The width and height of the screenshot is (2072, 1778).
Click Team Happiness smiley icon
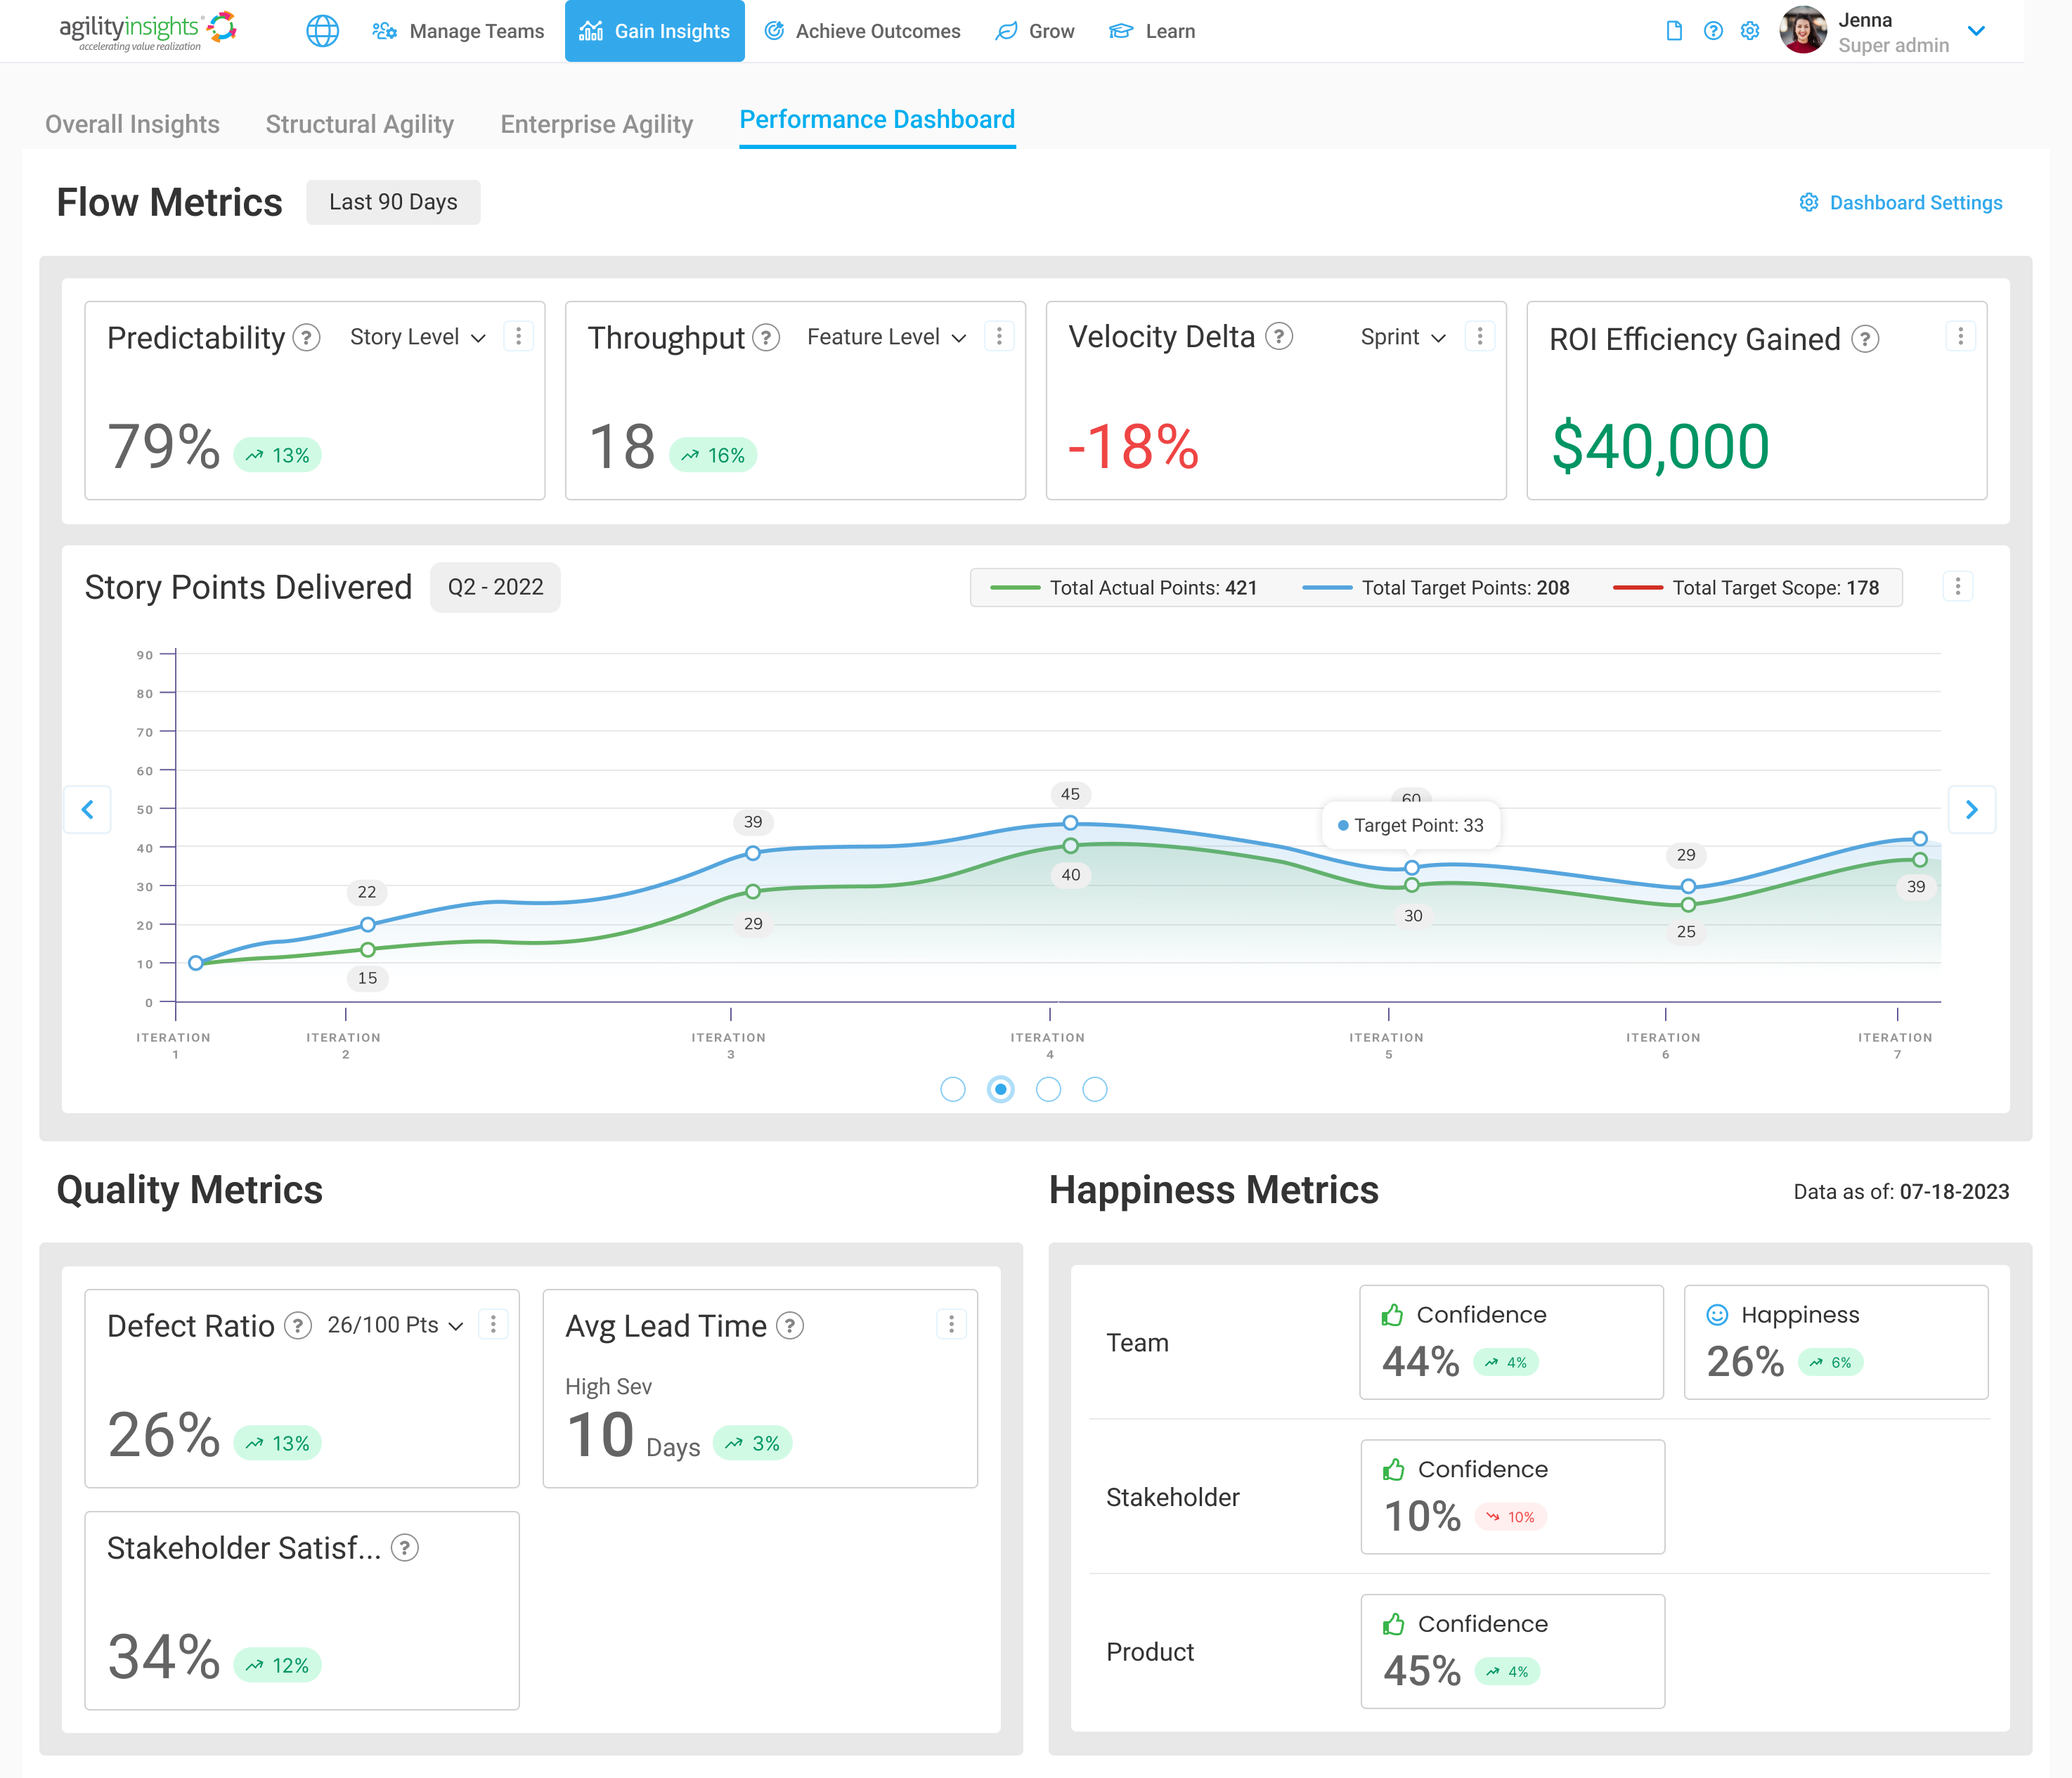click(1717, 1315)
